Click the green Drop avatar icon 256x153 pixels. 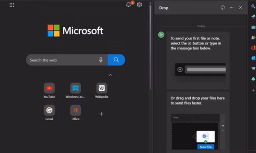pos(161,34)
